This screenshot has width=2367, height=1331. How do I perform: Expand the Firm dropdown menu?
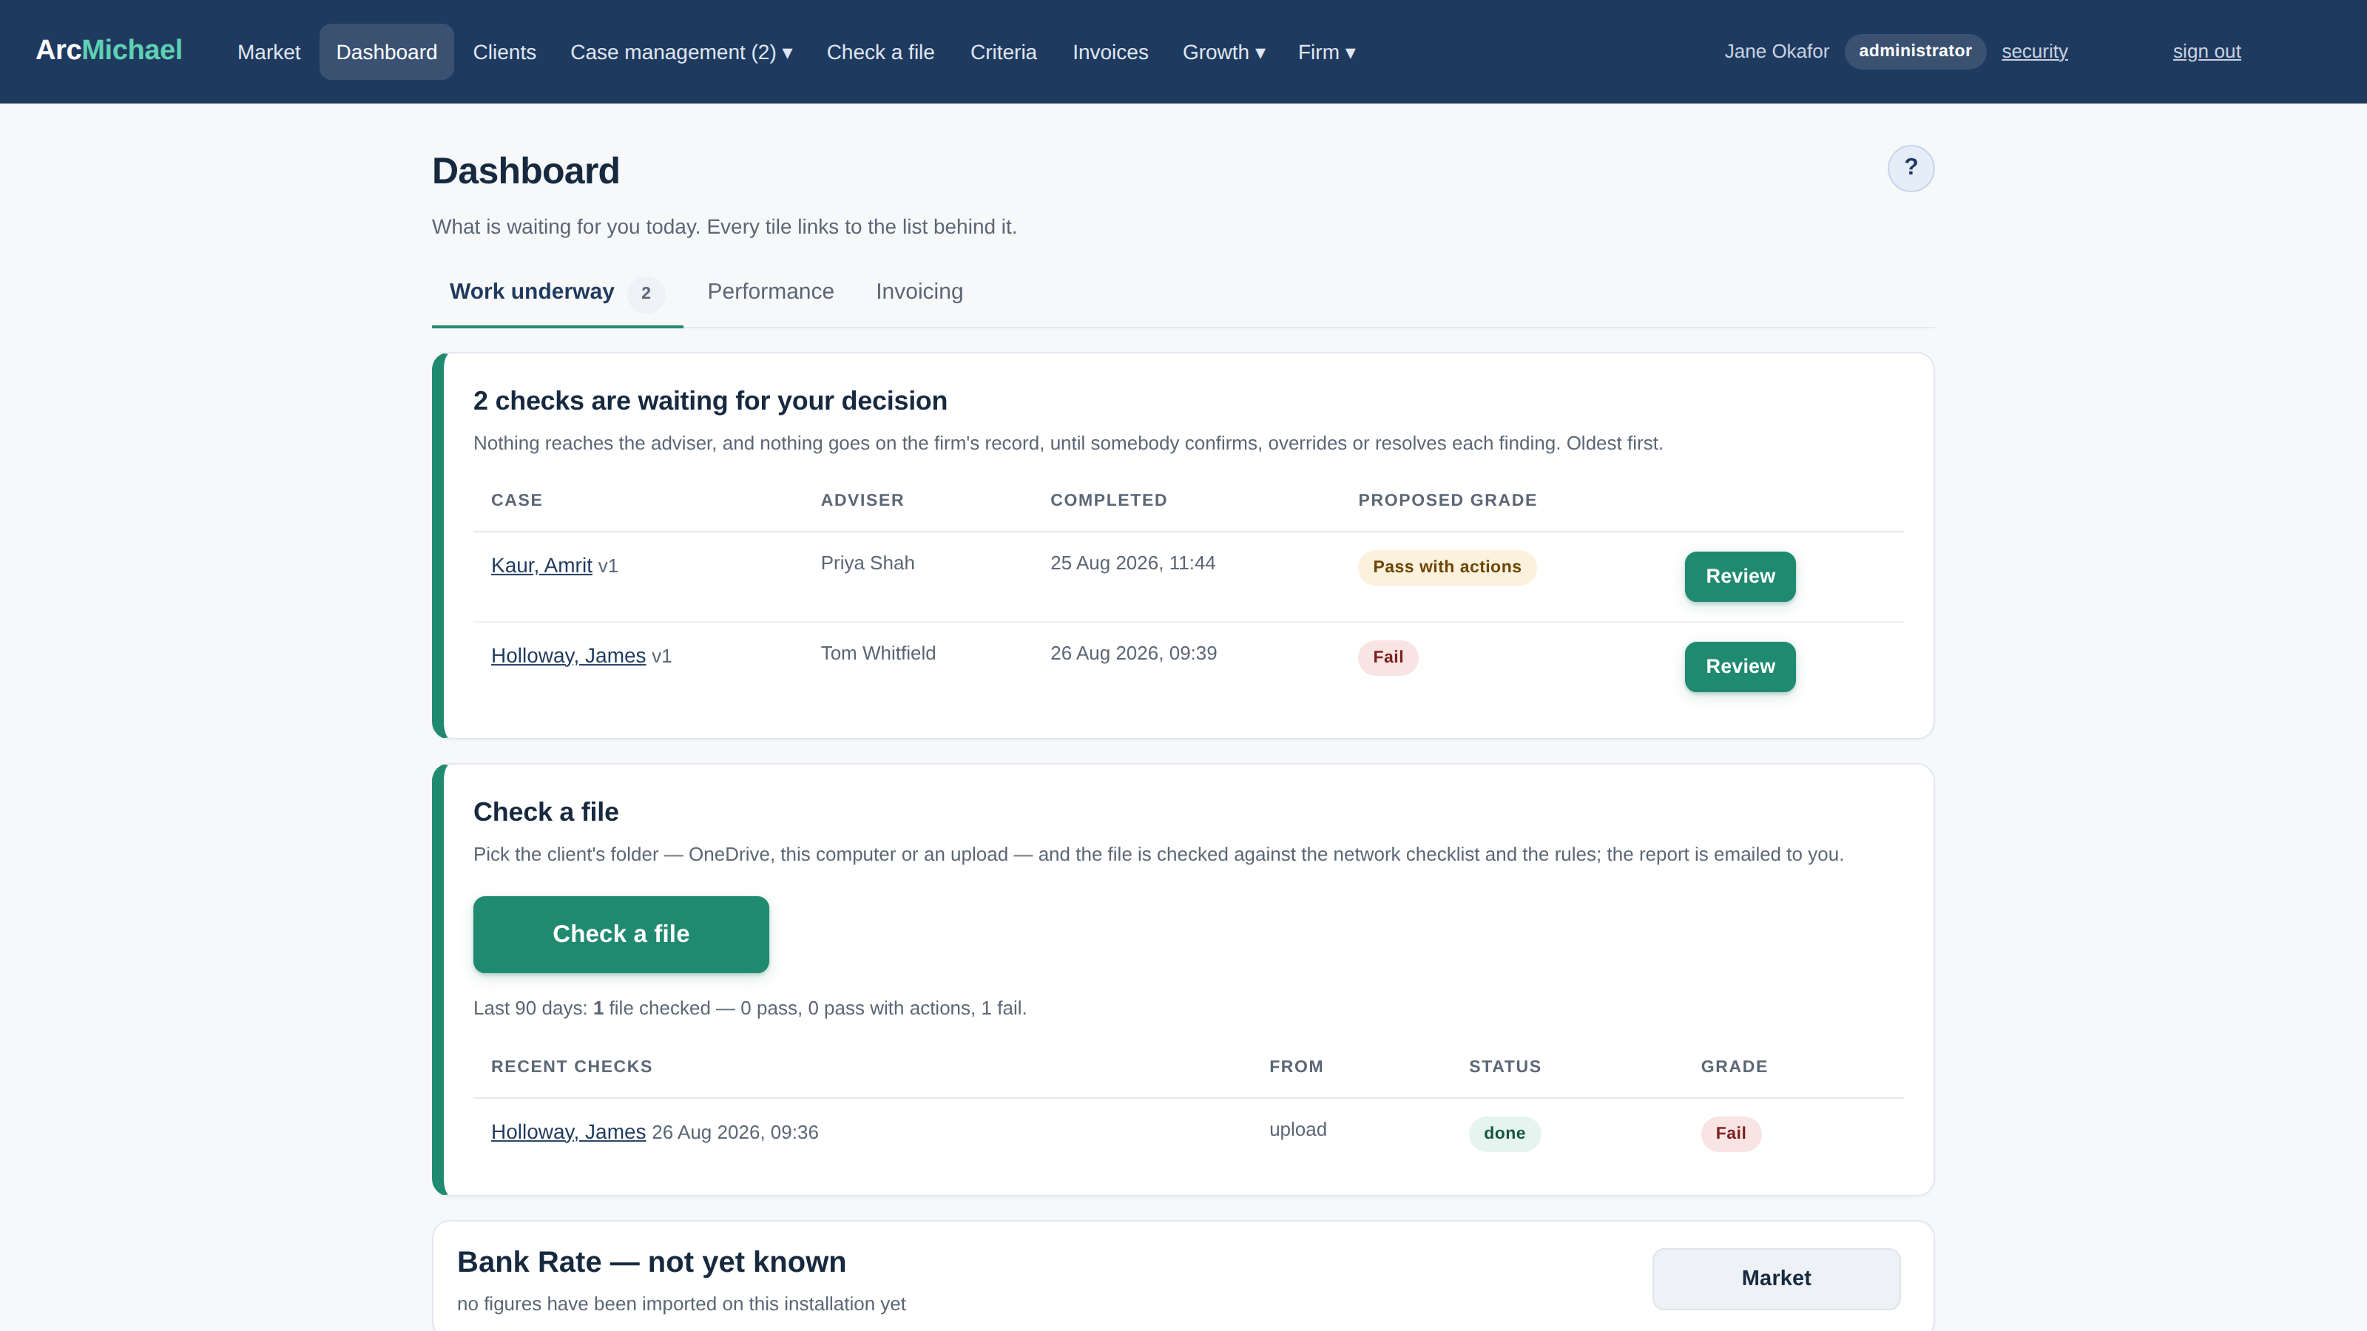(1326, 53)
